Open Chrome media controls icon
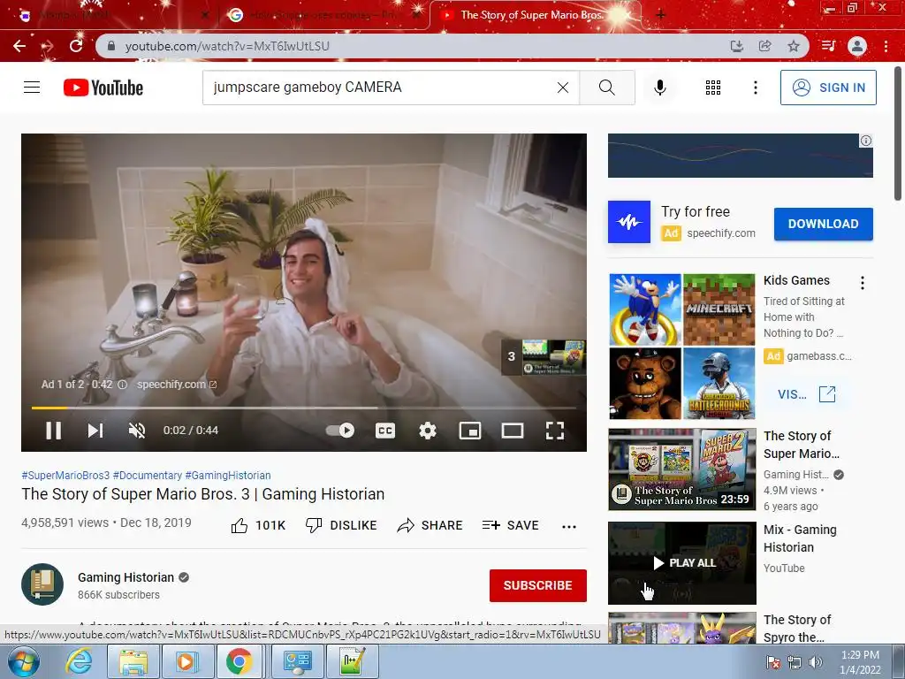This screenshot has width=905, height=679. pos(828,46)
